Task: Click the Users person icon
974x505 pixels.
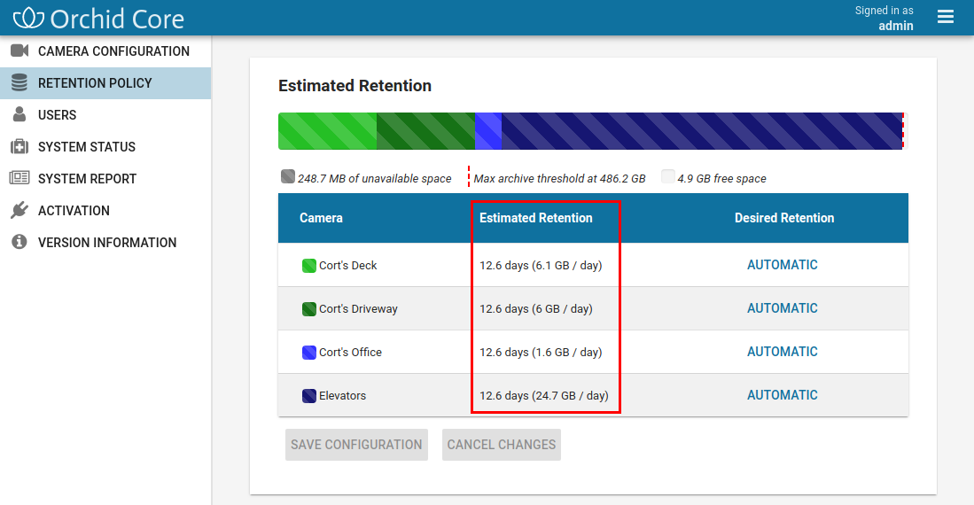Action: (19, 114)
